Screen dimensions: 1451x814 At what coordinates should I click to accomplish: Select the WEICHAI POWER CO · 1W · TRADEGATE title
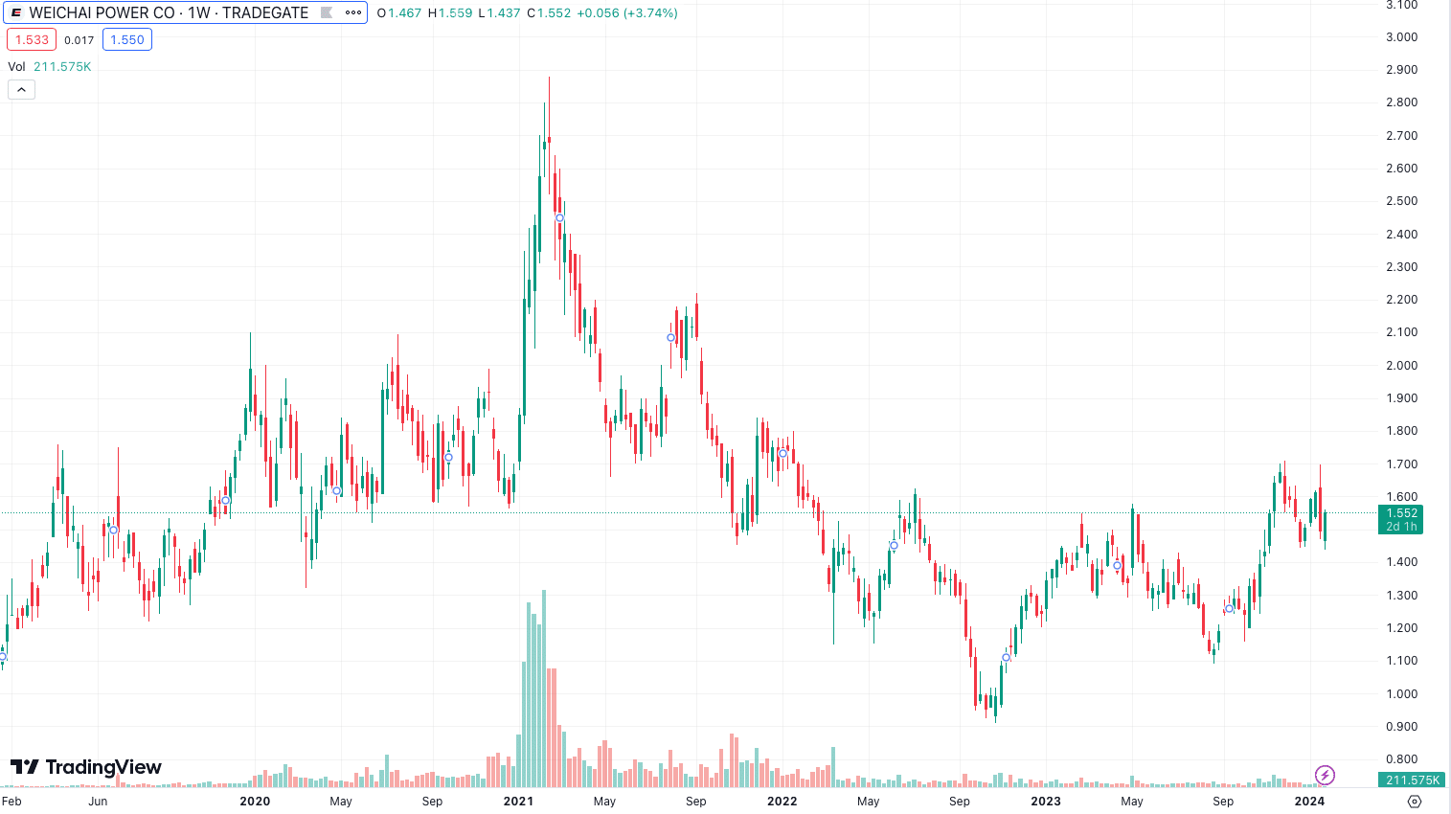pyautogui.click(x=169, y=12)
